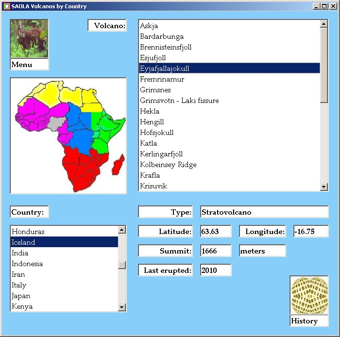Select Indonesia in the country list
The image size is (340, 337).
pyautogui.click(x=27, y=264)
